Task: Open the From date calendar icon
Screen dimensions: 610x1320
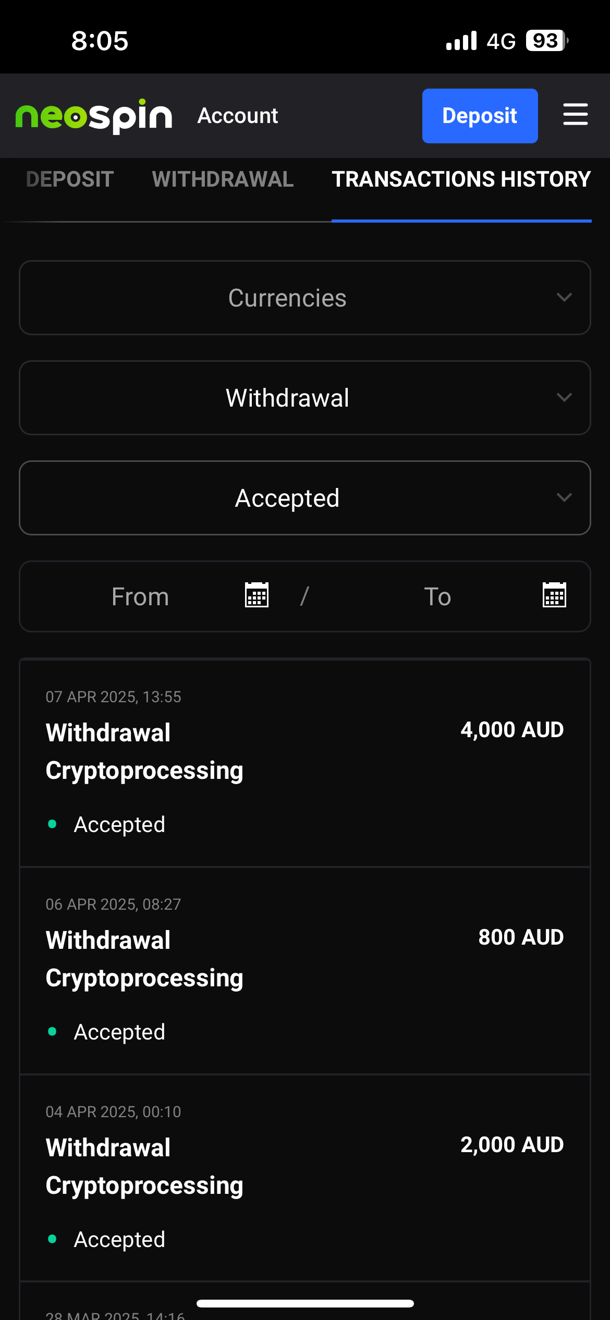Action: pyautogui.click(x=257, y=595)
